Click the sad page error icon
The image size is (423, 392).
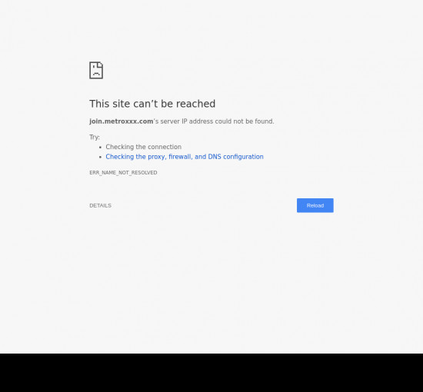coord(96,71)
